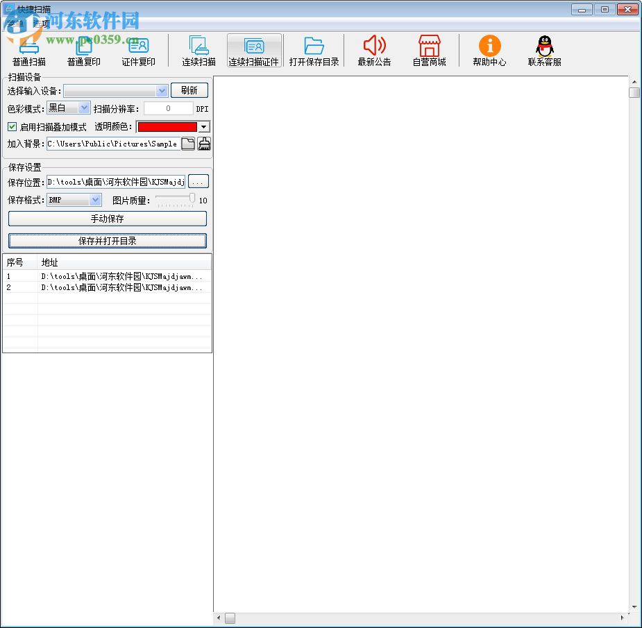View latest announcements 最新公告
Image resolution: width=642 pixels, height=628 pixels.
coord(374,51)
